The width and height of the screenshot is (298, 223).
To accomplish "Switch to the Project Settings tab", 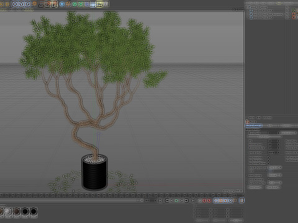I will tap(254, 126).
